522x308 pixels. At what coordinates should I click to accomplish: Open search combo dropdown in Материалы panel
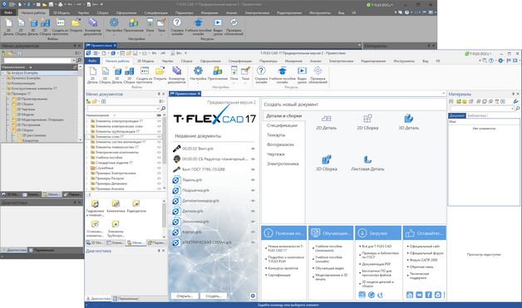[x=512, y=109]
